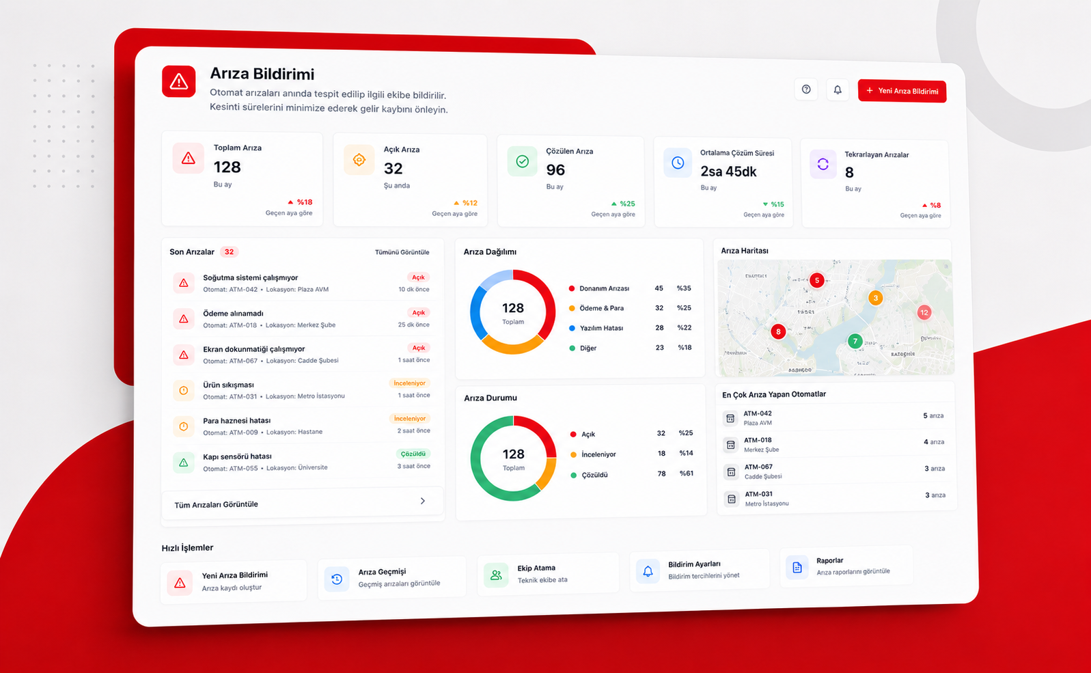Click the machine icon next to ATM-031

732,499
